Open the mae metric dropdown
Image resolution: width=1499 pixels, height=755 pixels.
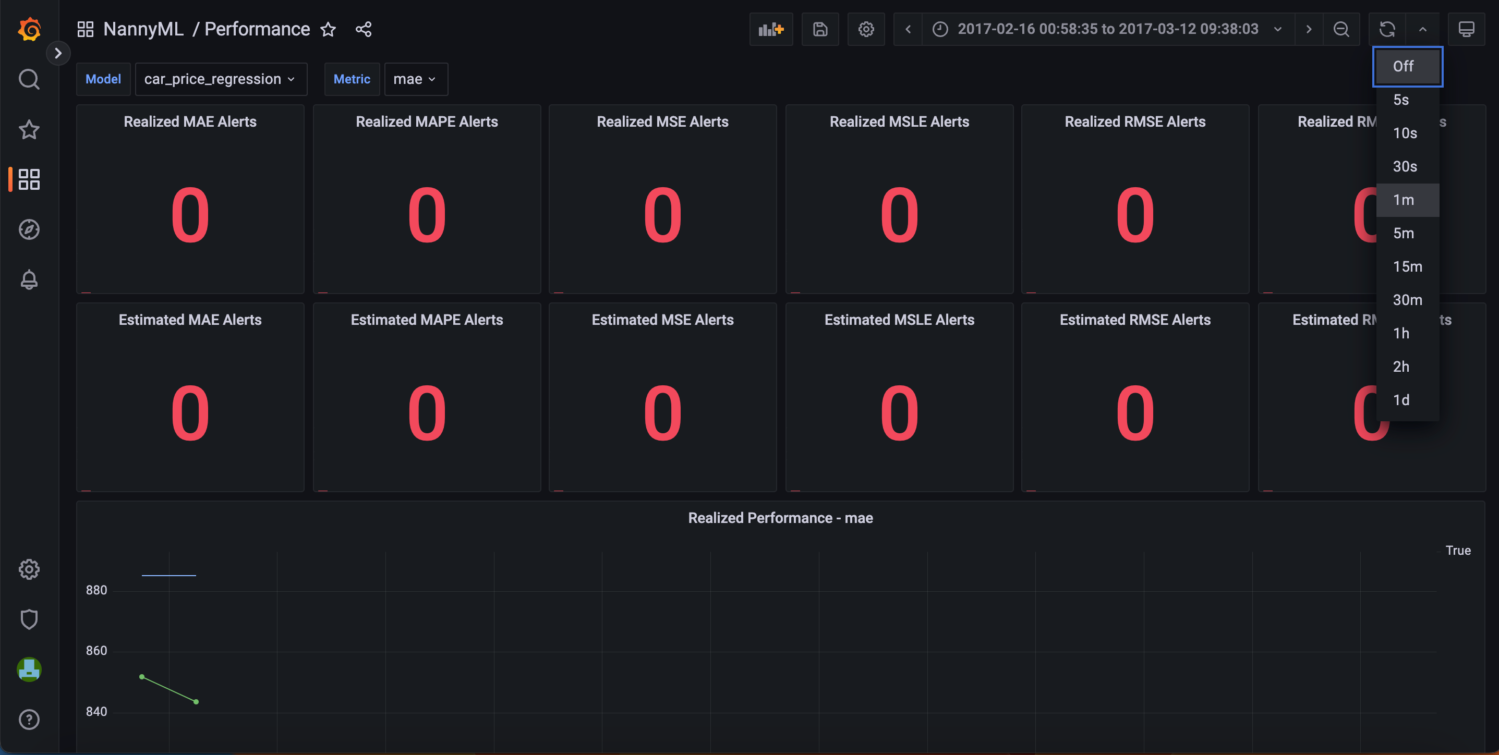[416, 79]
